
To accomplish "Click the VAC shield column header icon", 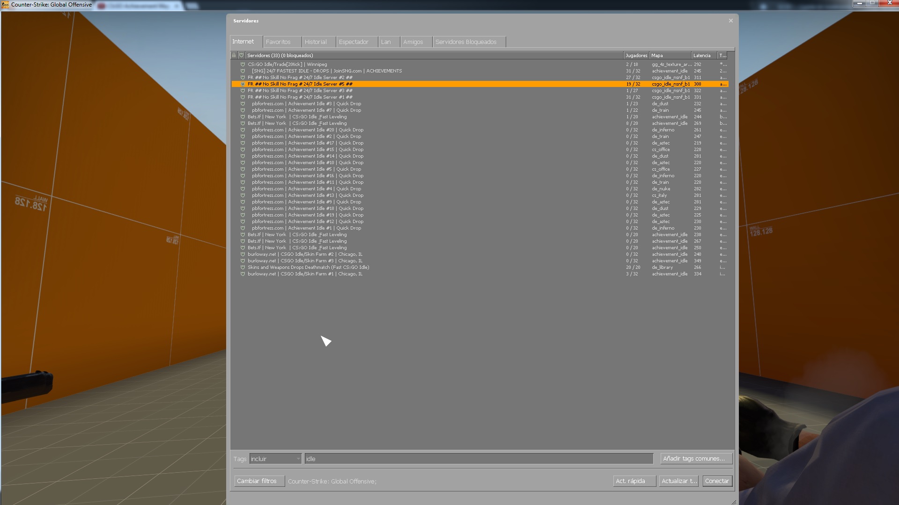I will pos(242,55).
